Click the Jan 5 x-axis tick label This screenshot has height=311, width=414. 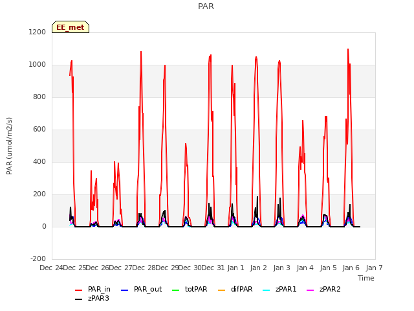pos(328,268)
